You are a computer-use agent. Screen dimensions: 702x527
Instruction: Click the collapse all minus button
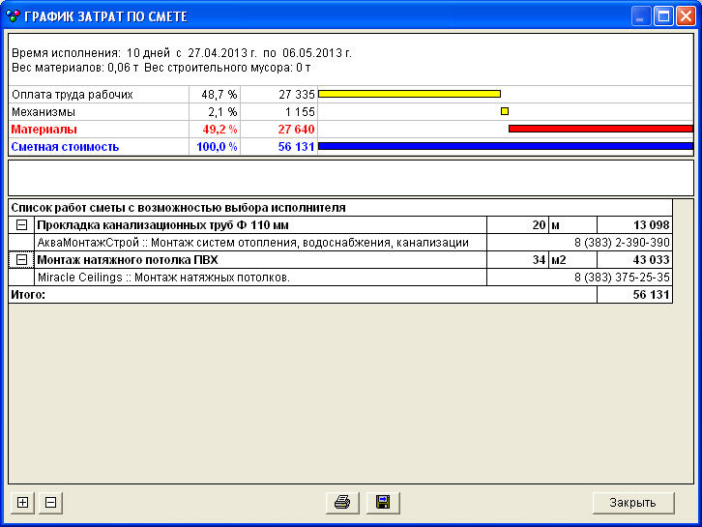click(50, 502)
